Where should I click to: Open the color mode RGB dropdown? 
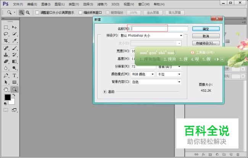[x=143, y=74]
